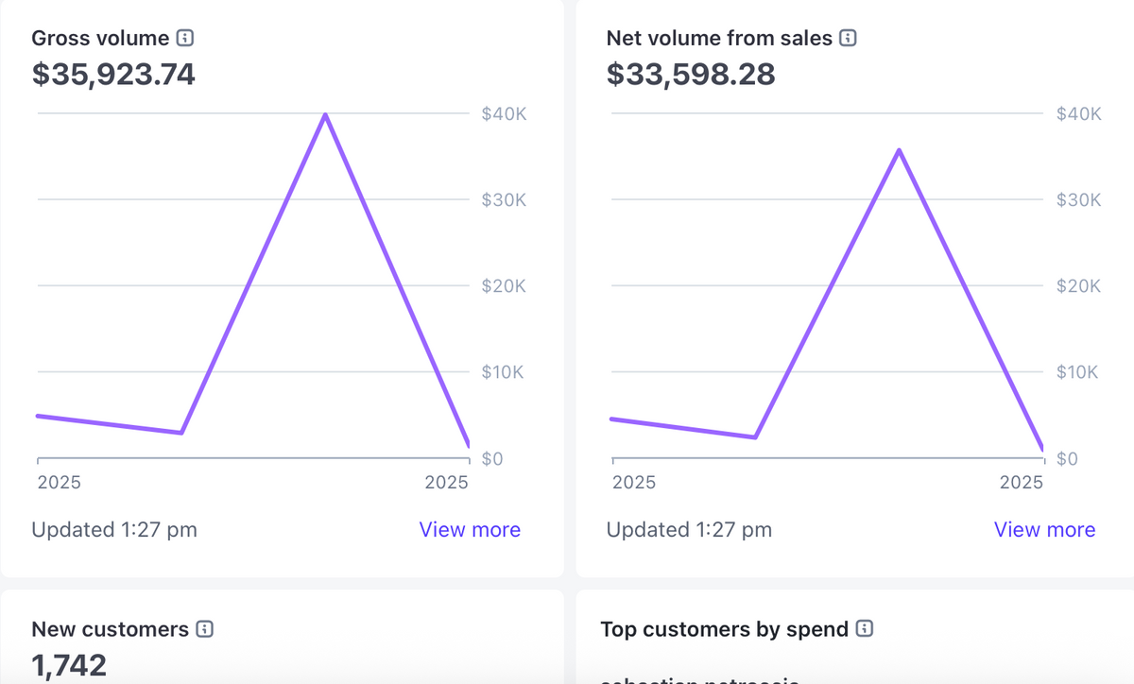Open the New customers info tooltip icon
This screenshot has height=684, width=1134.
click(204, 629)
